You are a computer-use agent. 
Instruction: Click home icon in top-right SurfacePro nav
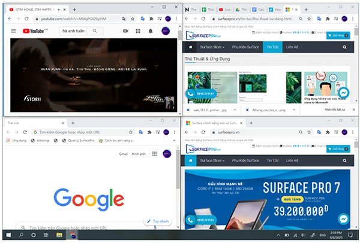(191, 47)
